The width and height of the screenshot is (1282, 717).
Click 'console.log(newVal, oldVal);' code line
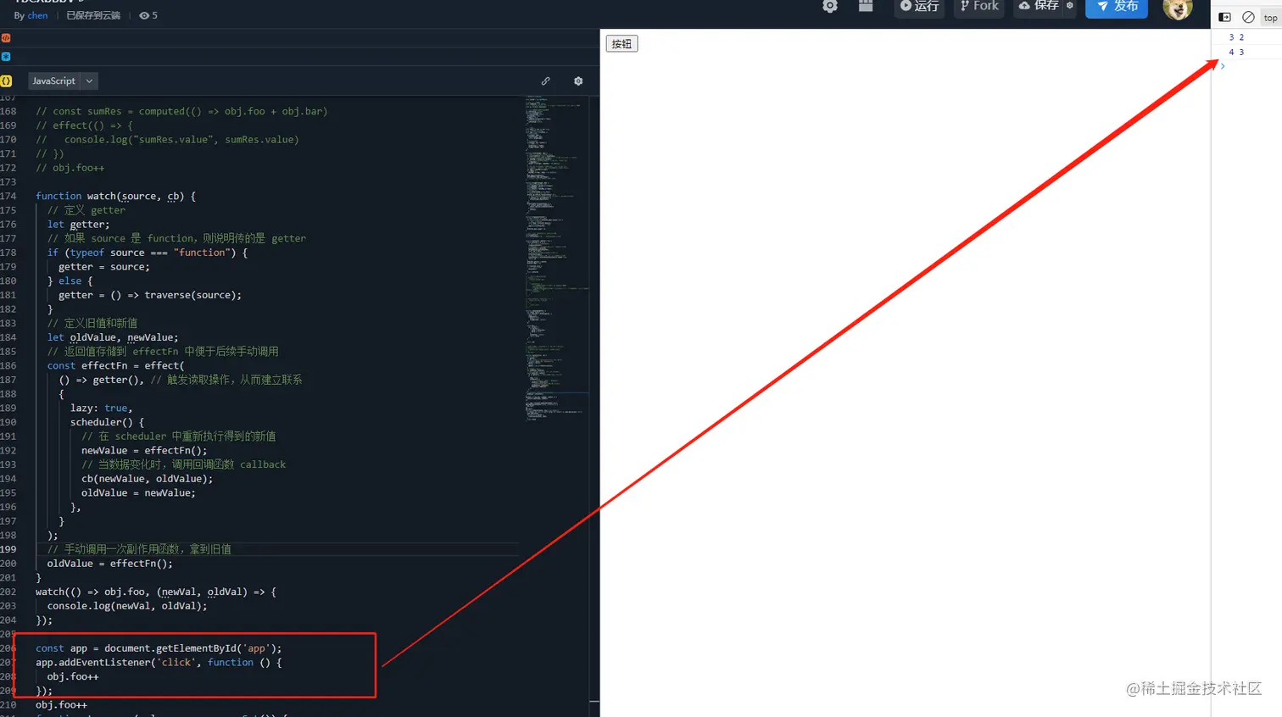(x=127, y=606)
